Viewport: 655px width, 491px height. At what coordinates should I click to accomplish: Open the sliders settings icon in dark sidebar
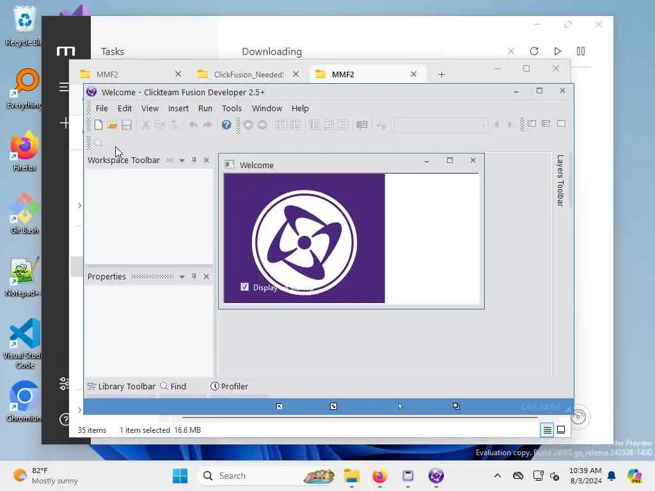pyautogui.click(x=65, y=384)
